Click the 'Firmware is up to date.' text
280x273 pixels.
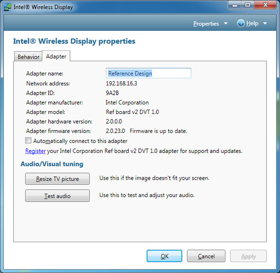158,131
